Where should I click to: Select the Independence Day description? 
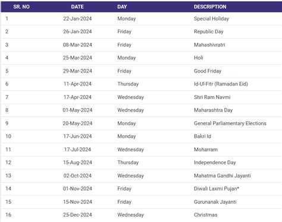pyautogui.click(x=215, y=163)
